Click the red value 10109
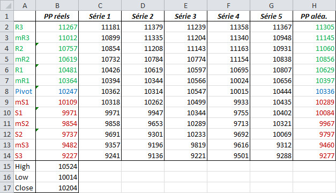The height and width of the screenshot is (193, 336). click(57, 102)
